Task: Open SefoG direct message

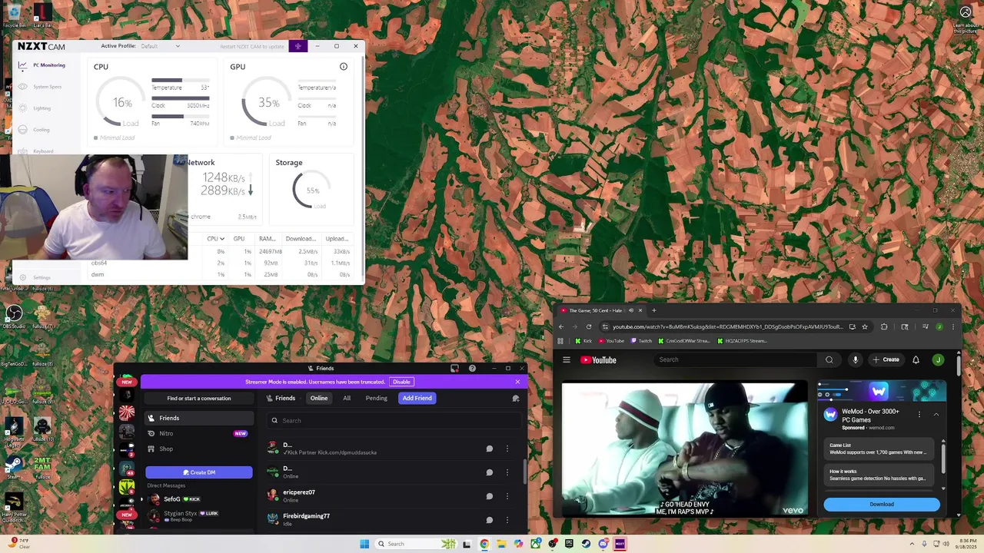Action: click(x=198, y=499)
